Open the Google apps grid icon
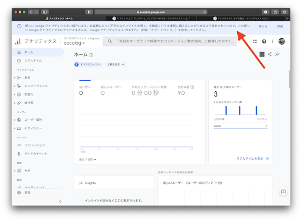This screenshot has height=221, width=302. (x=255, y=41)
